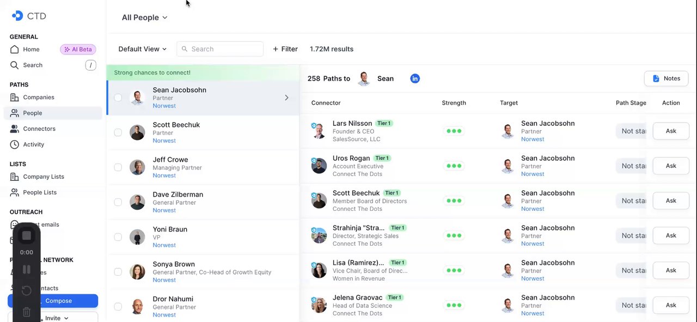Image resolution: width=697 pixels, height=322 pixels.
Task: Open path stage dropdown for Strahinja
Action: point(632,235)
